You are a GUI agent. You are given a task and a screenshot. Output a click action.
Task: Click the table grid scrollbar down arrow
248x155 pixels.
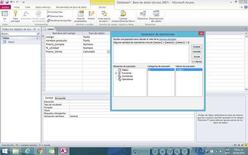tap(246, 90)
